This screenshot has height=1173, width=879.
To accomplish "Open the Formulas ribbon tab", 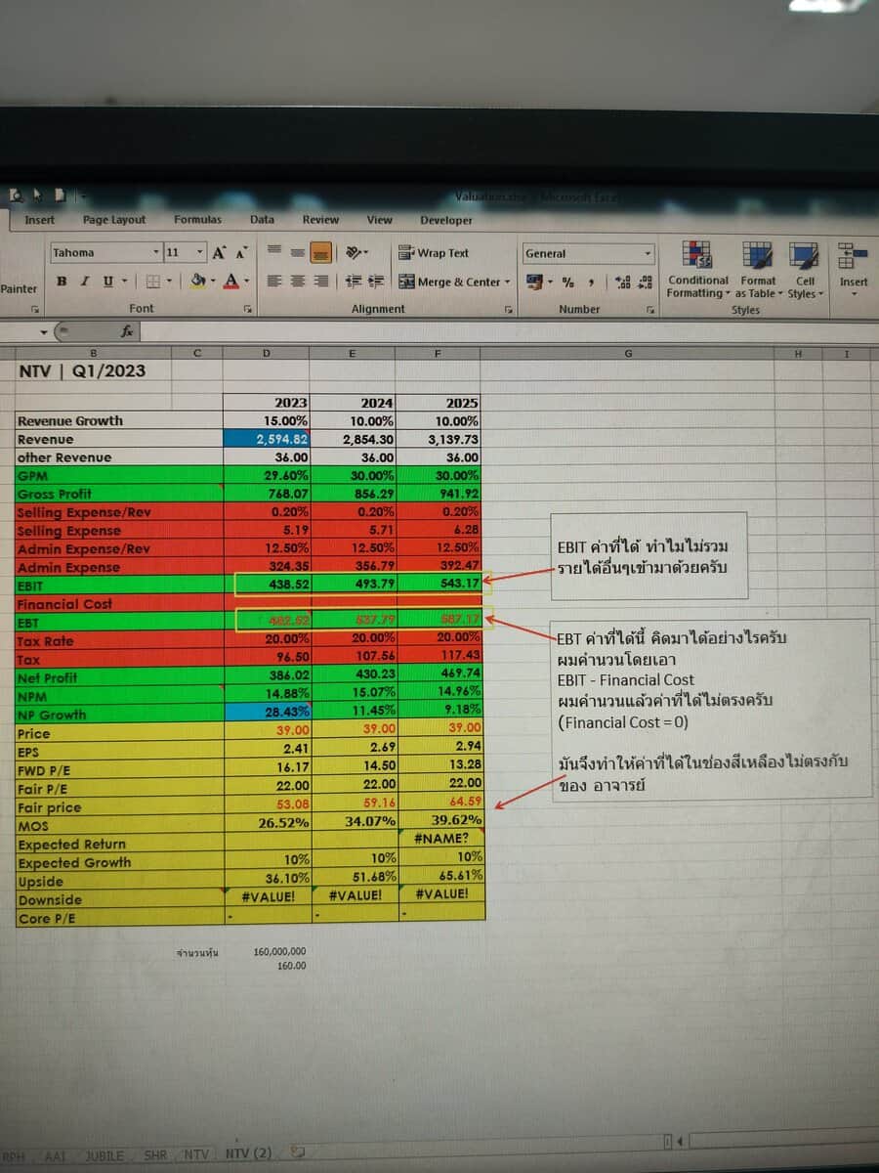I will tap(197, 220).
